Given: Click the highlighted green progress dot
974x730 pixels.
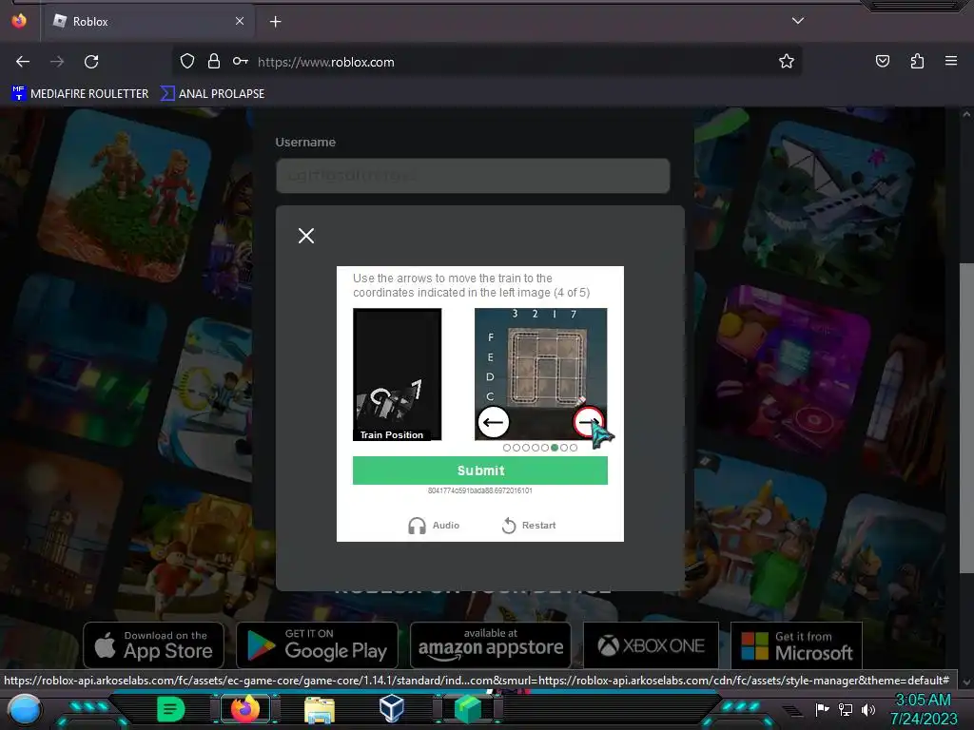Looking at the screenshot, I should 555,448.
